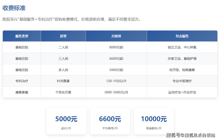Screen dimensions: 220x140
Task: Click the 二人间 room type cell
Action: click(x=63, y=47)
